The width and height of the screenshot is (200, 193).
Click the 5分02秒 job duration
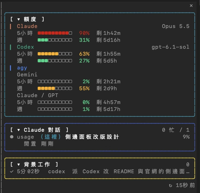coord(28,171)
